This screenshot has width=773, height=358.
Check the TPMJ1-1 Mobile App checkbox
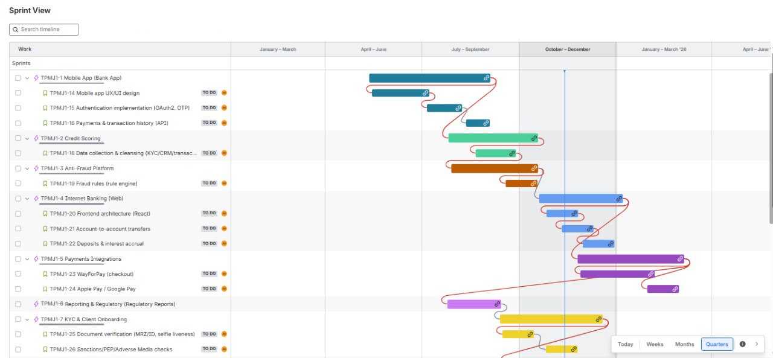[18, 78]
